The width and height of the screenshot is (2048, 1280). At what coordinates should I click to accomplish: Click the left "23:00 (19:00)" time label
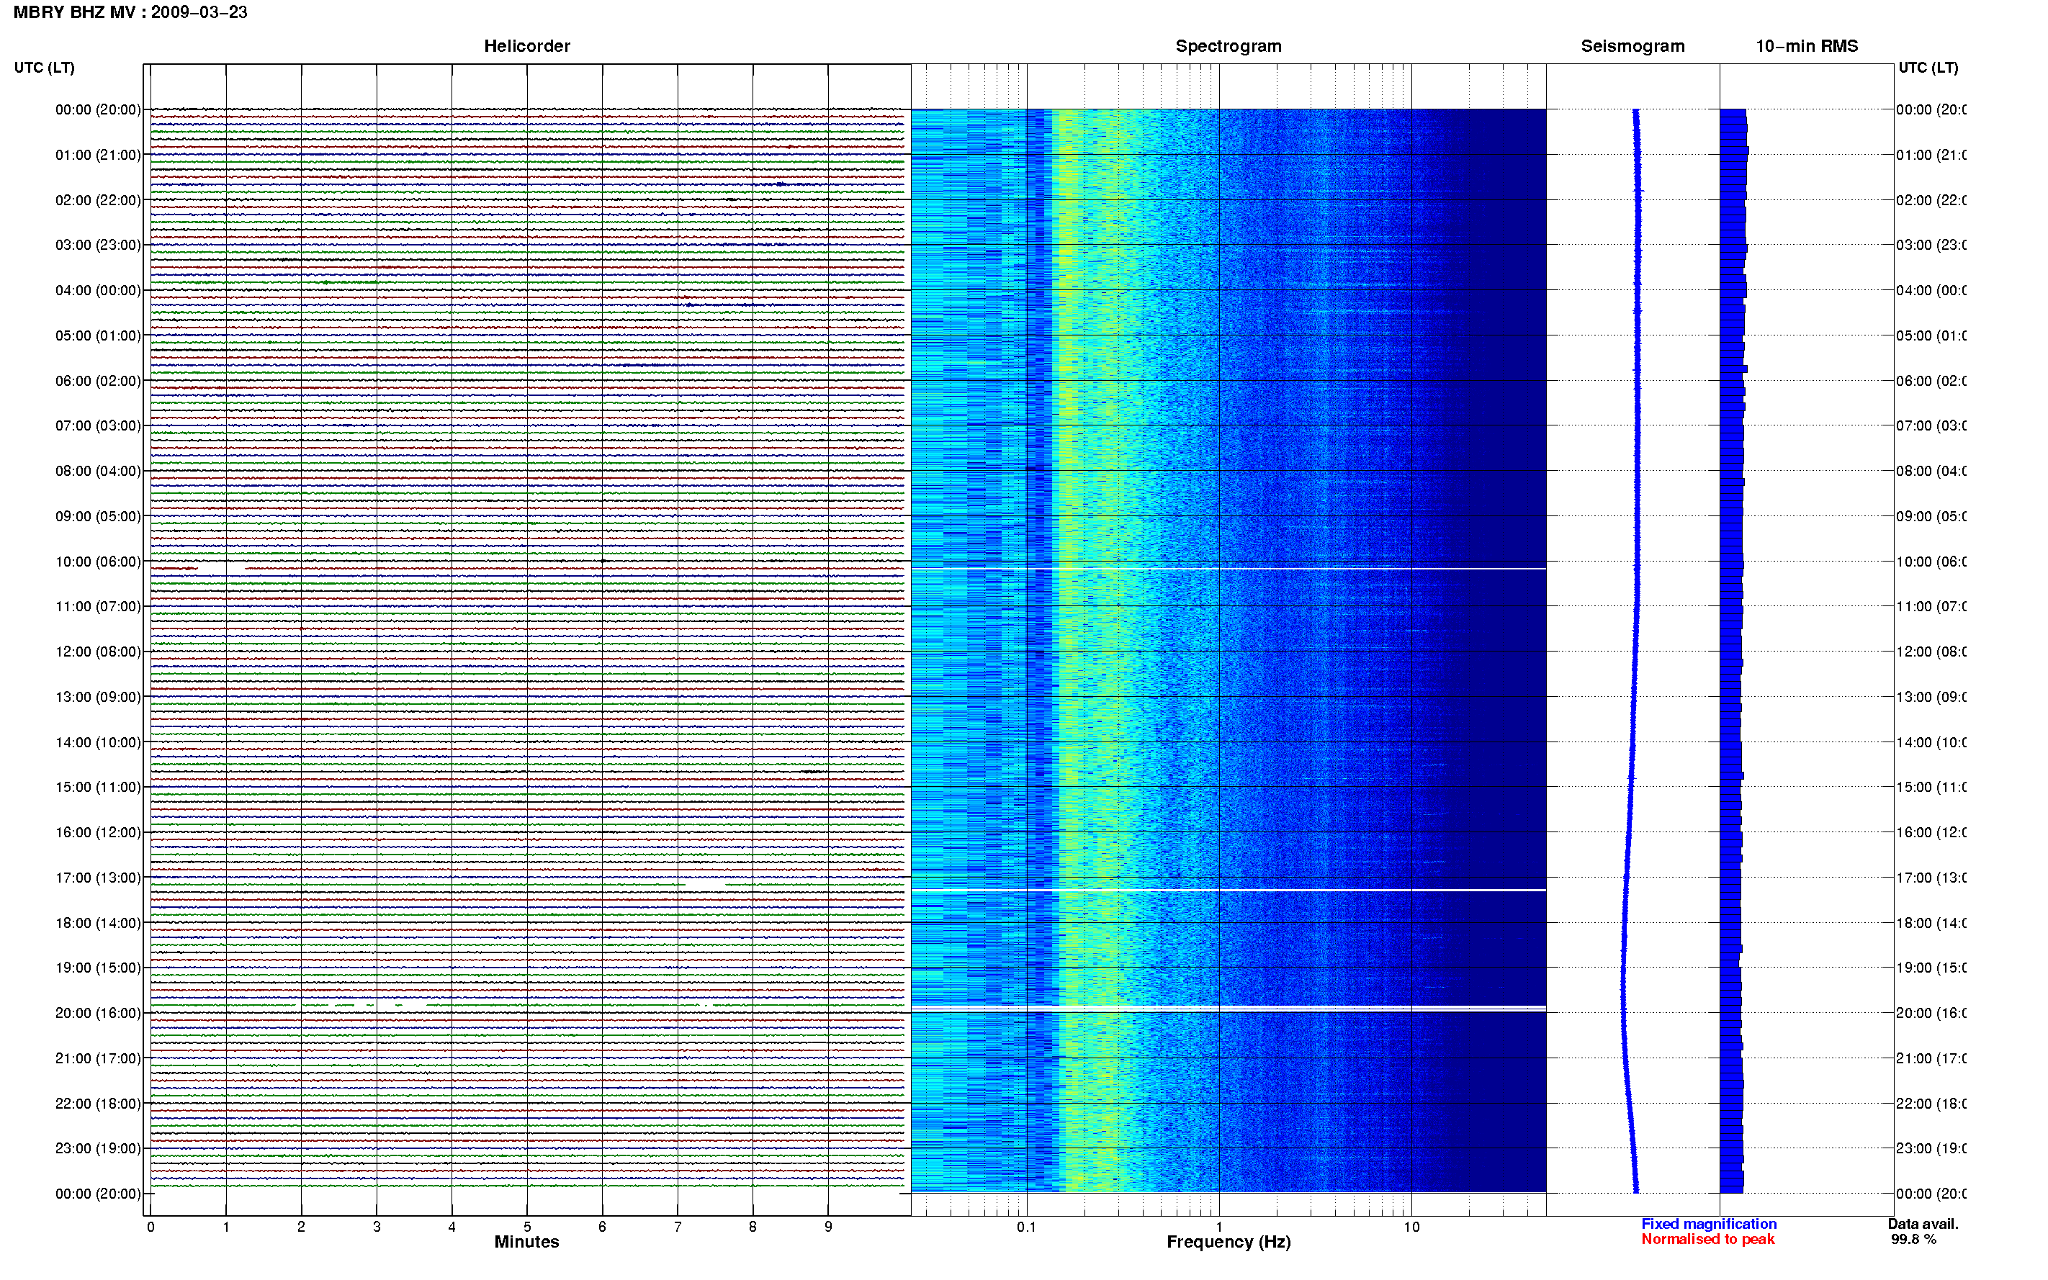(x=98, y=1149)
